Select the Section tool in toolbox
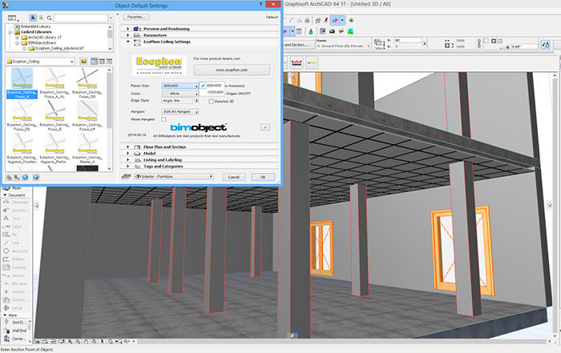561x353 pixels. point(14,275)
